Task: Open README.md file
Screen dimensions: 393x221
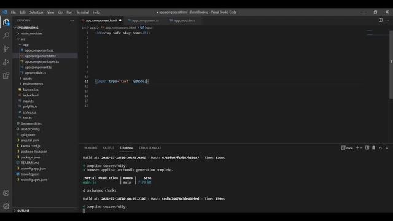Action: [x=30, y=163]
